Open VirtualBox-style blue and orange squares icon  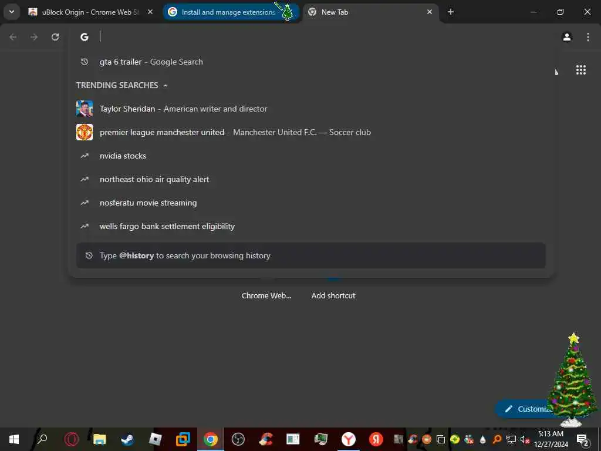pyautogui.click(x=183, y=439)
